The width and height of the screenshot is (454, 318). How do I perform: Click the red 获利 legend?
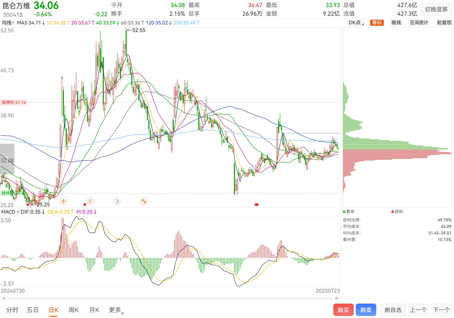pyautogui.click(x=397, y=211)
